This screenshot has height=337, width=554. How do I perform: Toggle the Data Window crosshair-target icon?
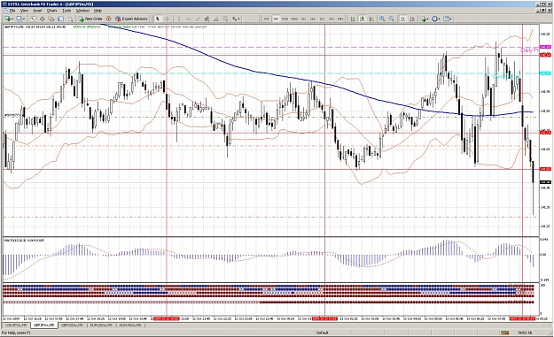pyautogui.click(x=43, y=19)
